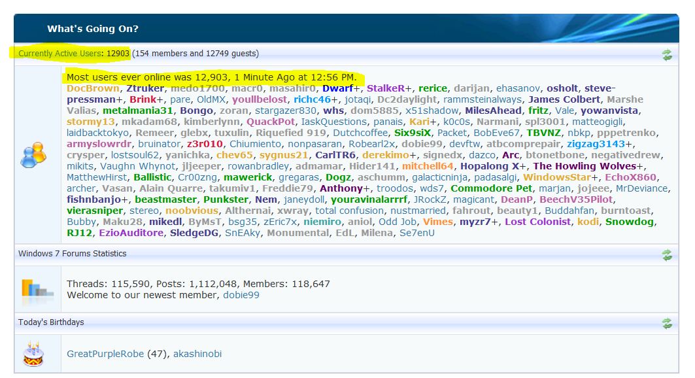View MilesAhead's profile
The height and width of the screenshot is (378, 695).
pos(493,111)
